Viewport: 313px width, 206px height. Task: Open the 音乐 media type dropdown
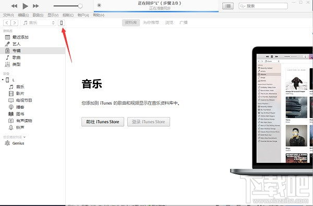(38, 23)
